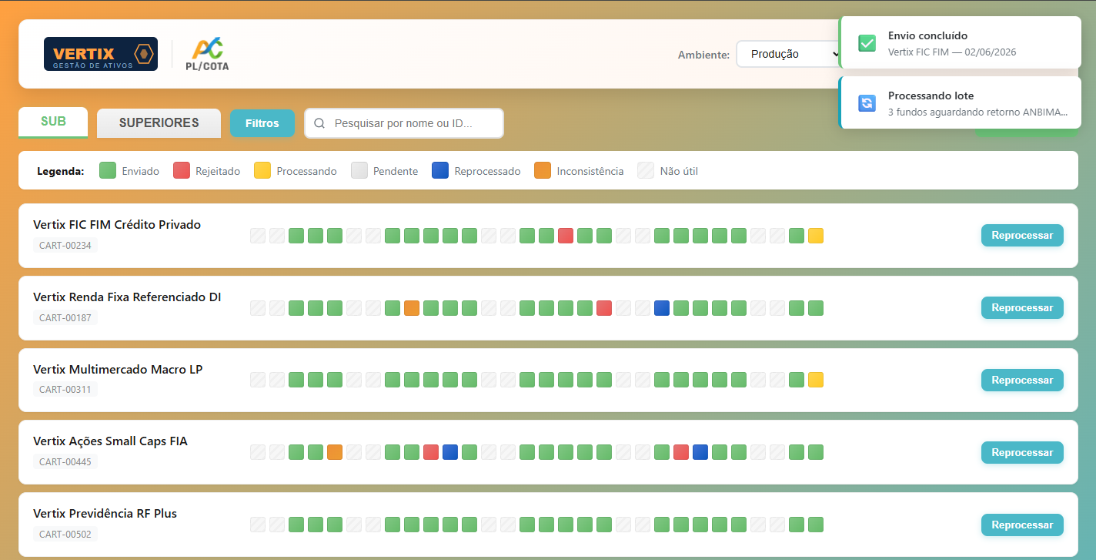
Task: Click the blue sync icon in Processando lote toast
Action: coord(867,103)
